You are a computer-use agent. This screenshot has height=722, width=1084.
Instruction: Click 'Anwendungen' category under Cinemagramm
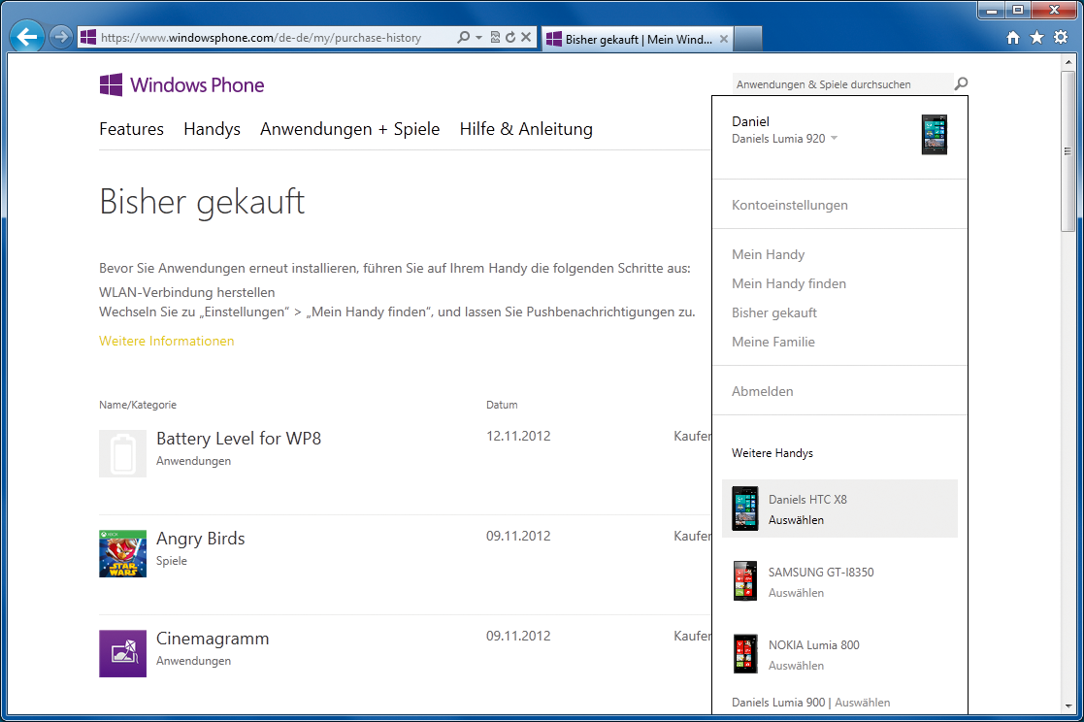(x=193, y=661)
